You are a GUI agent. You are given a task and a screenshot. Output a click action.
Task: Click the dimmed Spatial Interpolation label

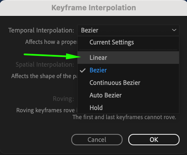click(45, 65)
